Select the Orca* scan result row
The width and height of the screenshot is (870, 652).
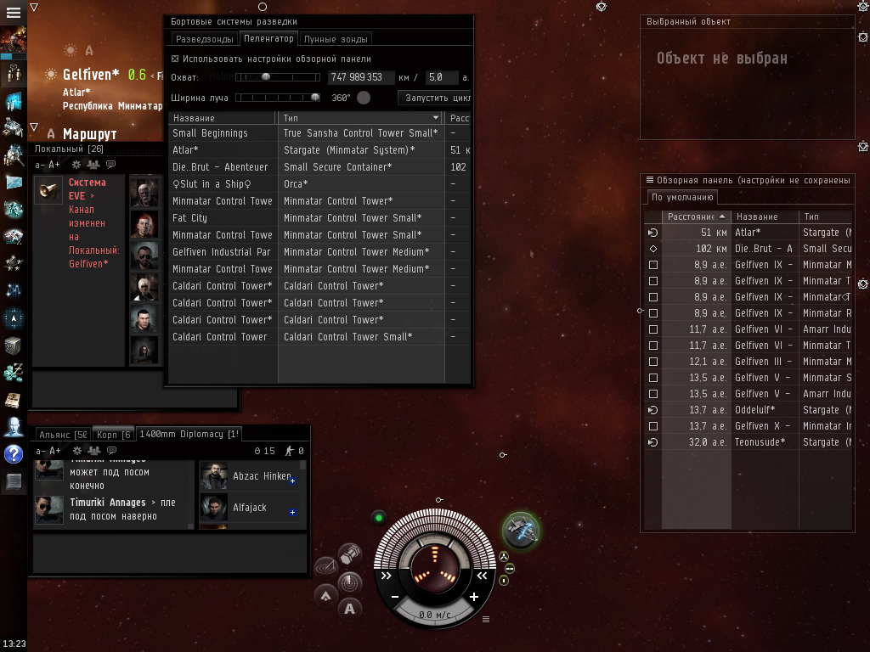319,183
